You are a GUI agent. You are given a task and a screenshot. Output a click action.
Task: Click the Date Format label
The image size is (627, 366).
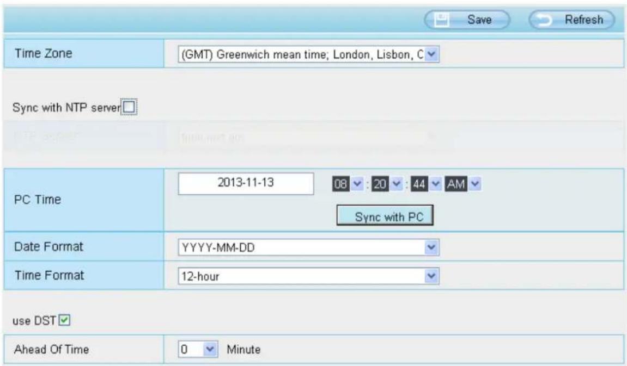click(x=49, y=247)
